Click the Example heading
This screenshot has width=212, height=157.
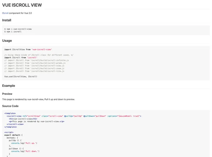tap(9, 86)
